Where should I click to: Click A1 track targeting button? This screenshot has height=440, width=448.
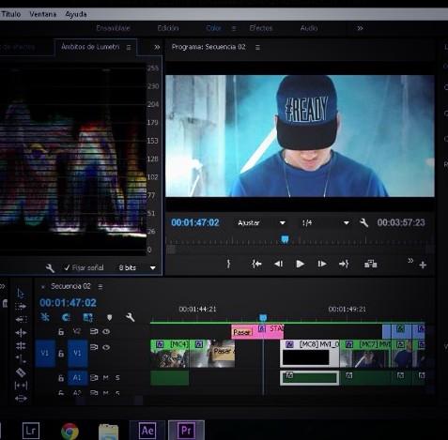click(77, 378)
